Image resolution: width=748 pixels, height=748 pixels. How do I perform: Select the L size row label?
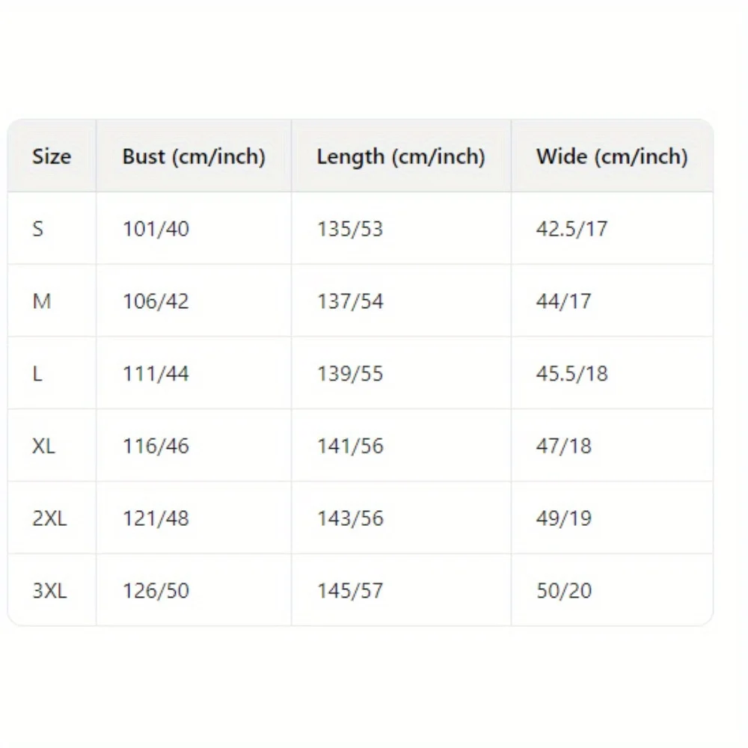point(37,373)
